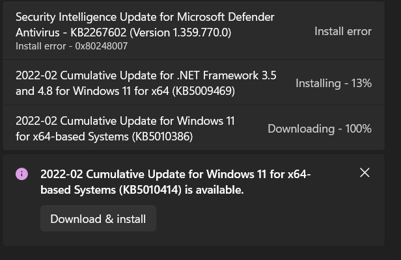This screenshot has width=401, height=260.
Task: Click the "Downloading - 100%" progress status
Action: (320, 129)
